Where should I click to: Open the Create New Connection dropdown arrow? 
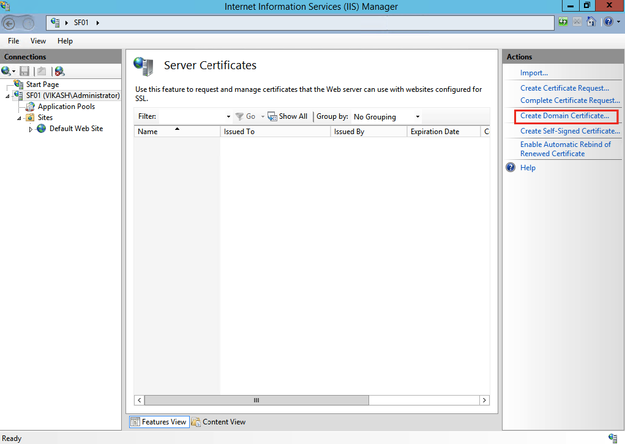[14, 72]
